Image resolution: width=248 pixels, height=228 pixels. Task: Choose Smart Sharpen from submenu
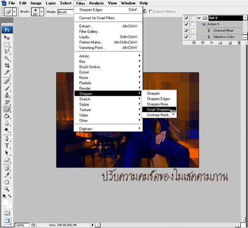159,110
